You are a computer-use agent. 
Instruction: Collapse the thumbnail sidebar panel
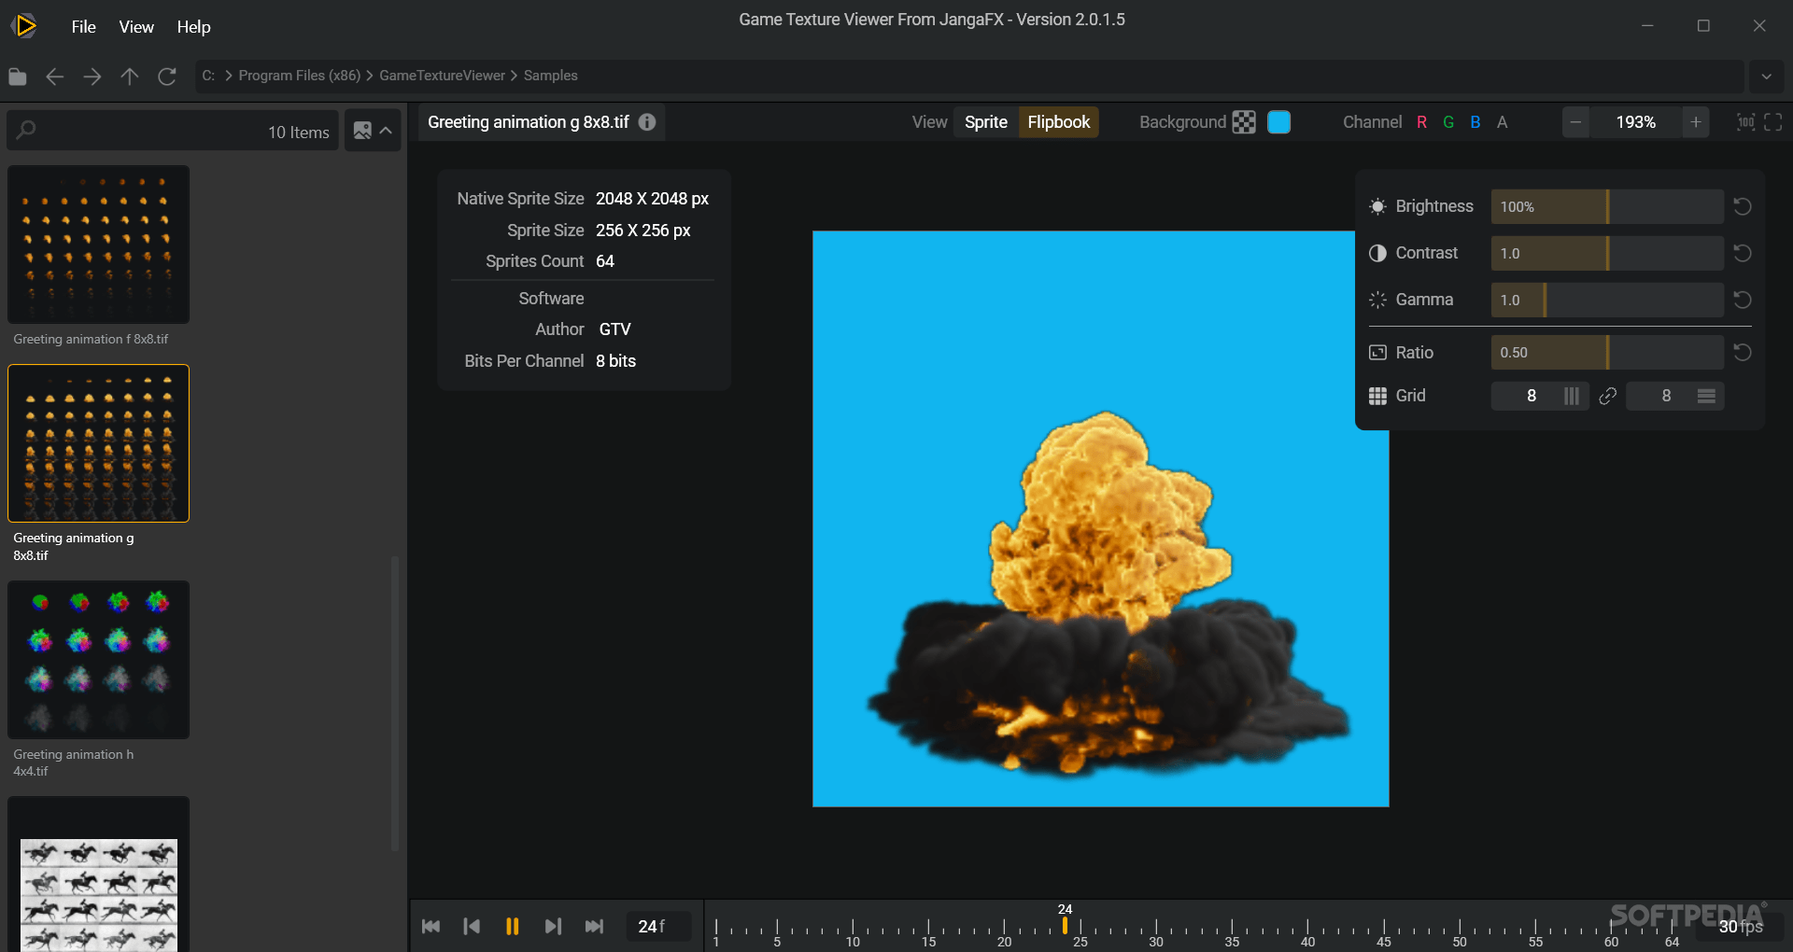(x=388, y=130)
